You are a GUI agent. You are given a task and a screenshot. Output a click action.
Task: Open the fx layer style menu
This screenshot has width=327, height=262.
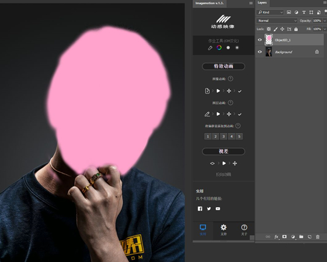pyautogui.click(x=276, y=237)
